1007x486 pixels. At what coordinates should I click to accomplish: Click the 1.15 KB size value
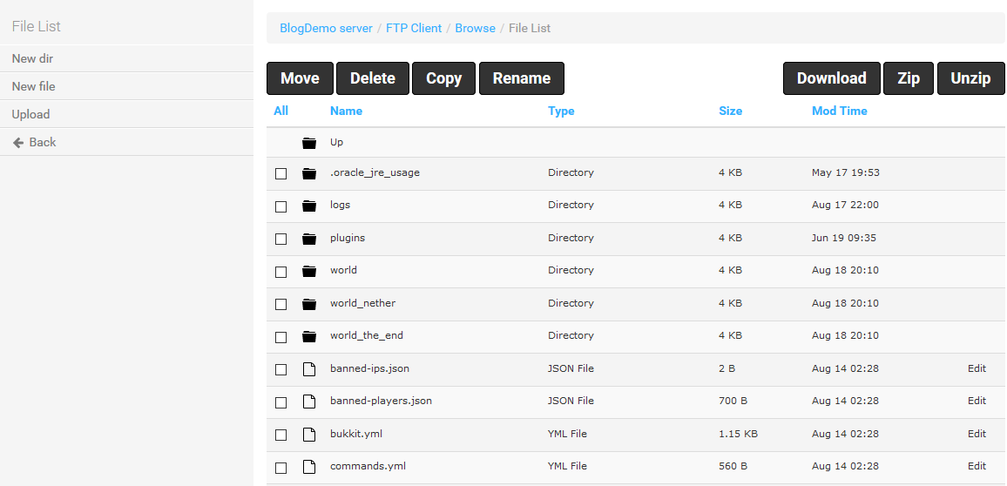coord(739,434)
